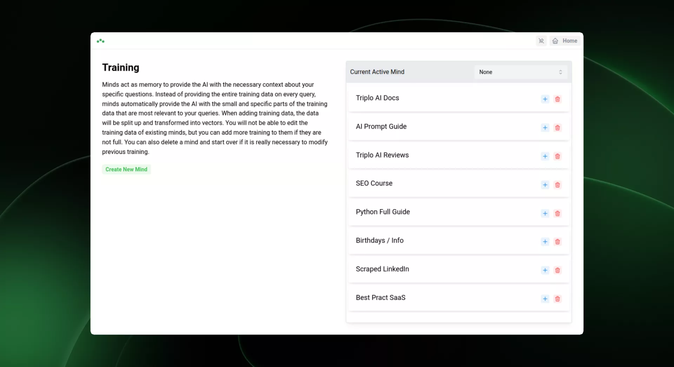Image resolution: width=674 pixels, height=367 pixels.
Task: Click the pin window icon beside Home
Action: click(x=541, y=41)
